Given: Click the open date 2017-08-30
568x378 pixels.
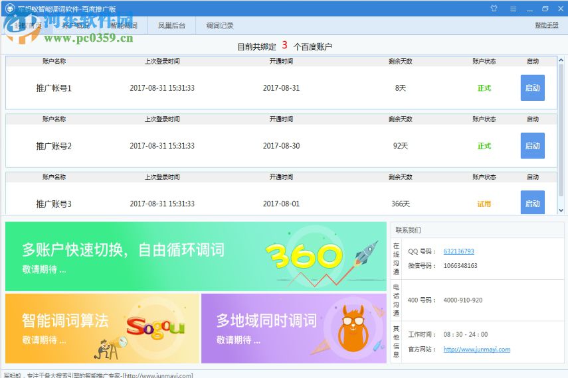Looking at the screenshot, I should (x=282, y=146).
